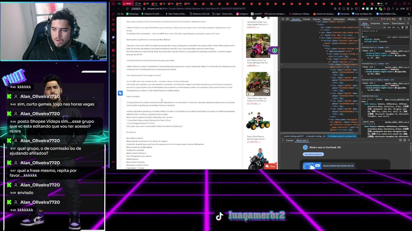Viewport: 412px width, 231px height.
Task: Toggle the .cls element classes panel
Action: coord(394,27)
